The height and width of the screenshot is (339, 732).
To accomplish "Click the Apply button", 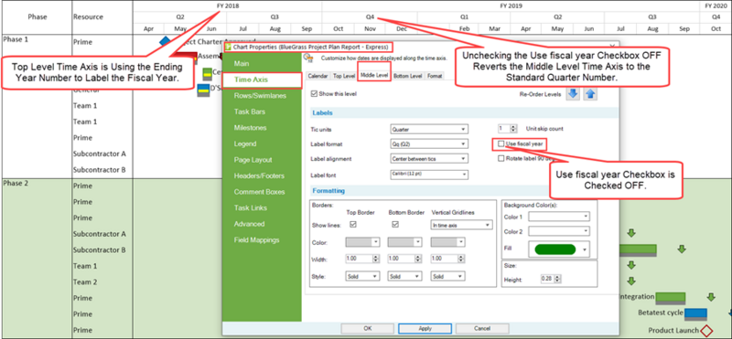I will [x=425, y=328].
